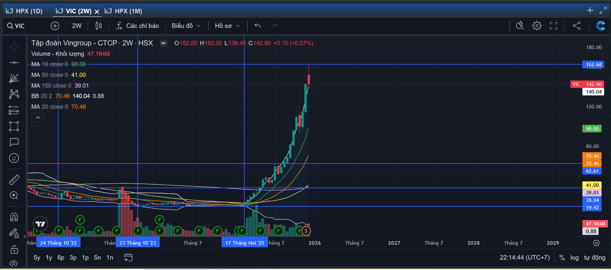The image size is (611, 270).
Task: Add a symbol to compare
Action: [x=55, y=26]
